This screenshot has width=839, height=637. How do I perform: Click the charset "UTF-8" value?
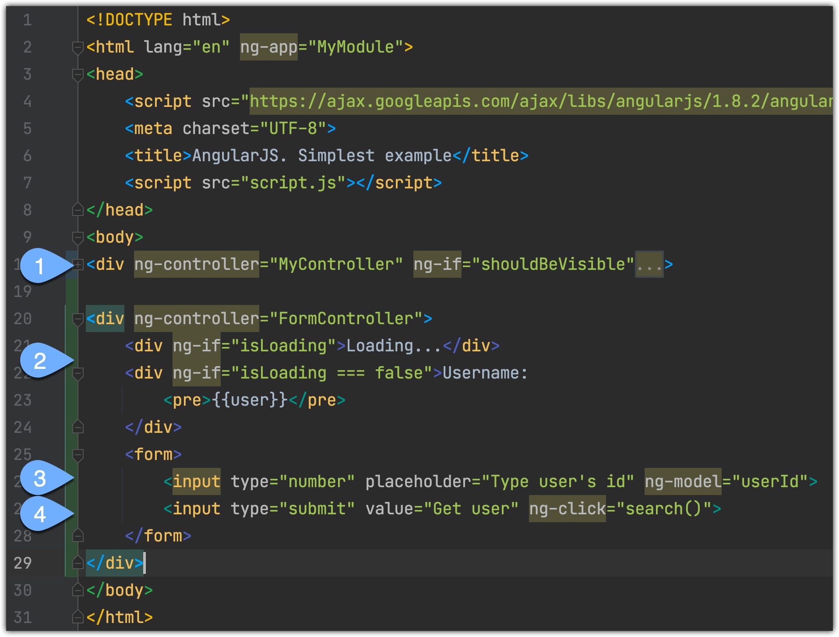[293, 129]
